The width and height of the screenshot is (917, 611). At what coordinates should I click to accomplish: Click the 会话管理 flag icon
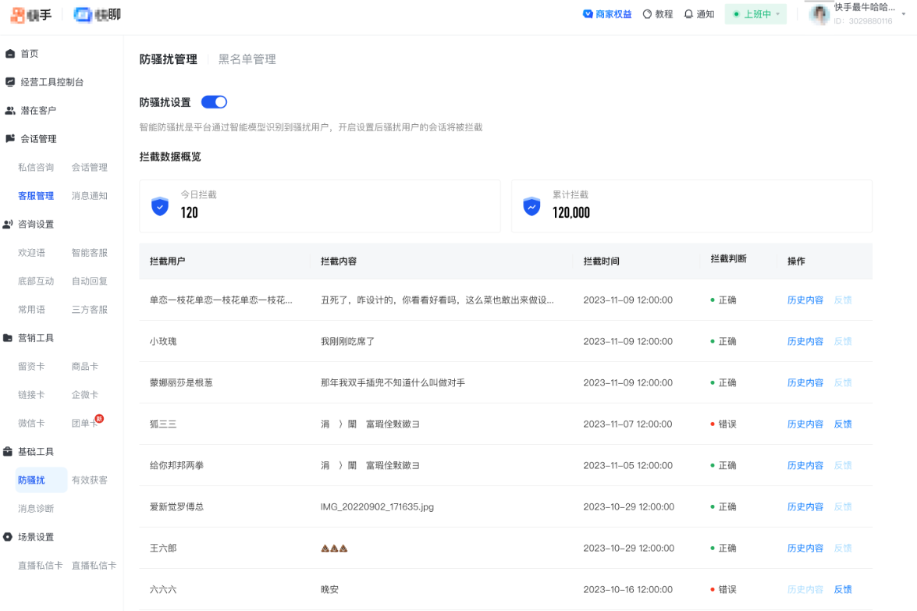coord(9,138)
